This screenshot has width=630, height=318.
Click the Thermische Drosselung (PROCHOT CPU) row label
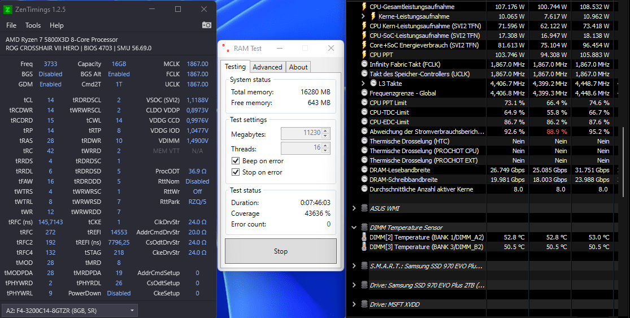point(424,151)
